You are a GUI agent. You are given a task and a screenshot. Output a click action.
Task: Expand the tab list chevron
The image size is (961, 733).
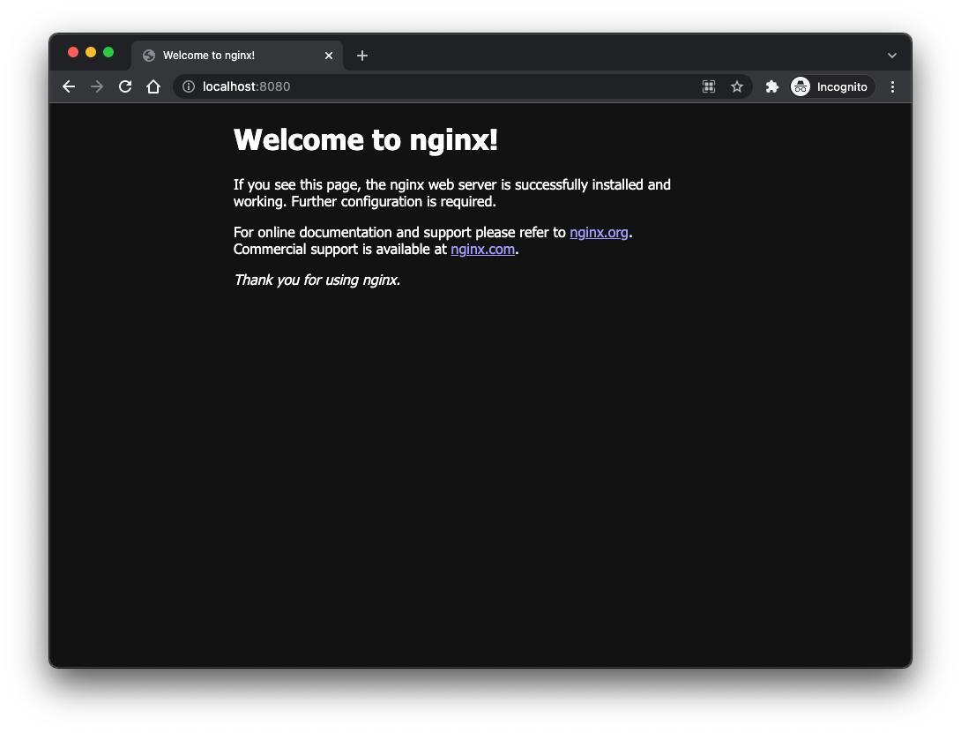(x=891, y=56)
